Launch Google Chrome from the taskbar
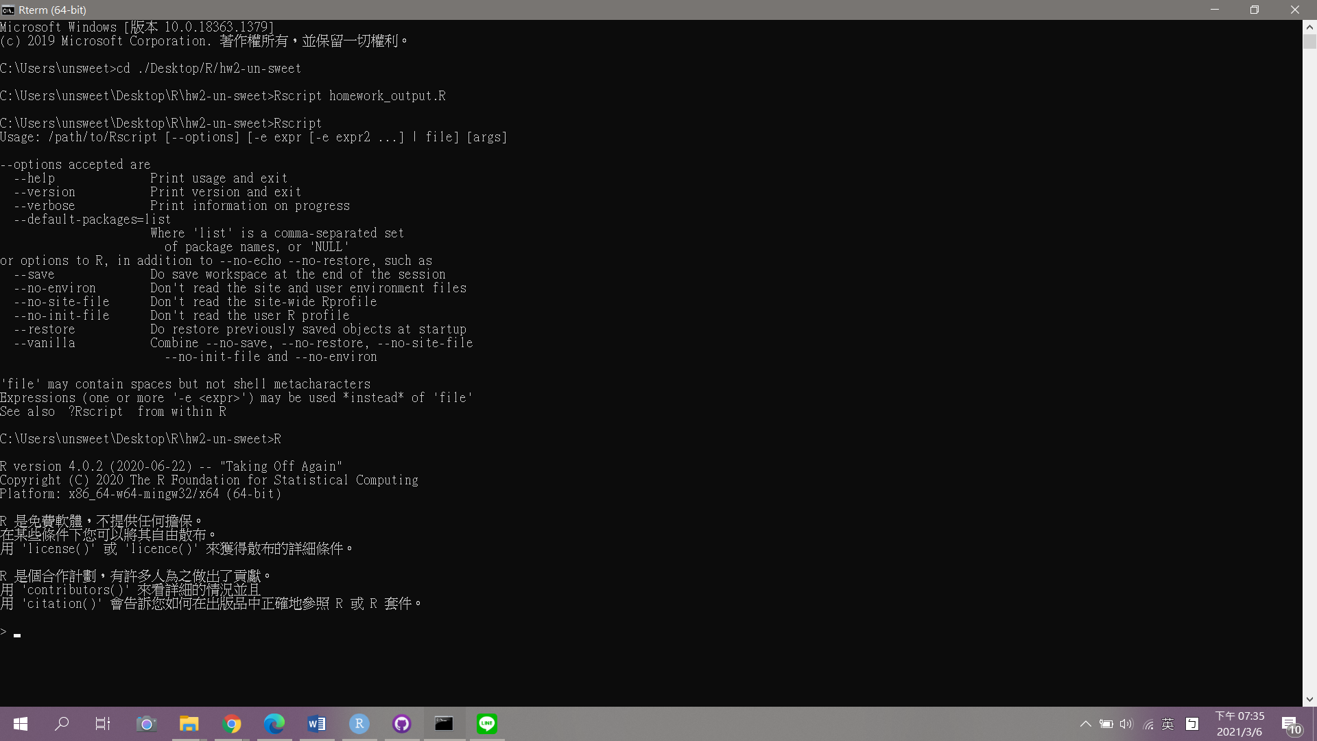1317x741 pixels. (x=232, y=724)
